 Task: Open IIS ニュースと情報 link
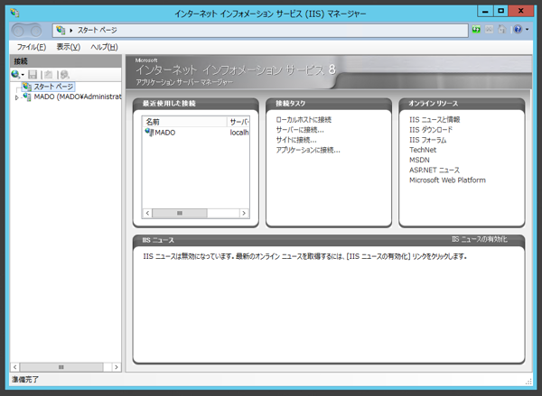[x=435, y=119]
